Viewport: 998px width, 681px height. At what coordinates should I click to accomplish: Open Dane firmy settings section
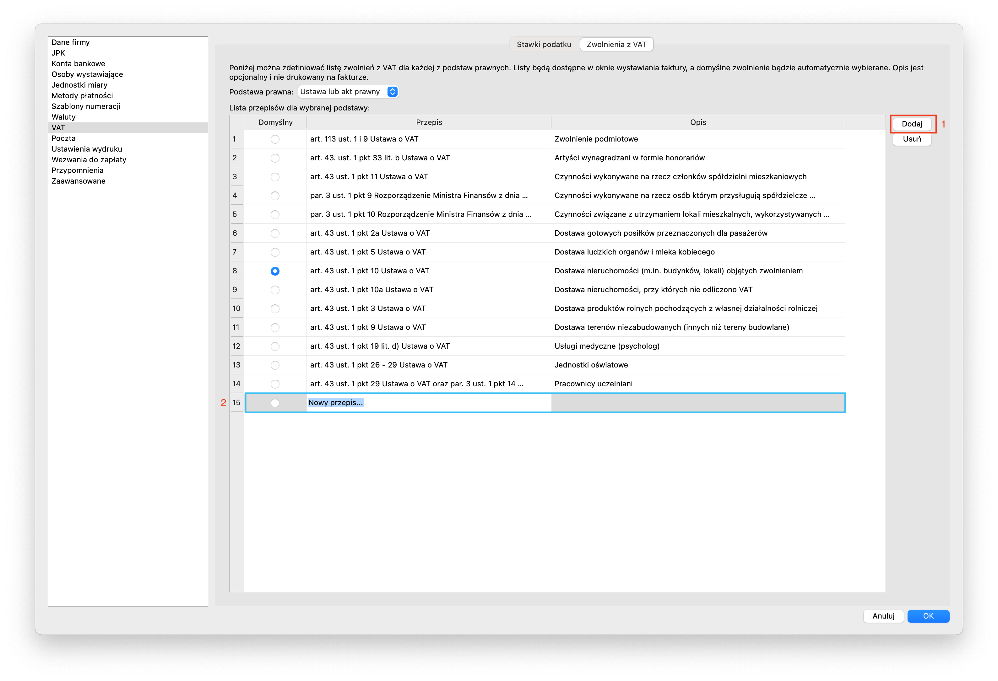click(x=128, y=42)
